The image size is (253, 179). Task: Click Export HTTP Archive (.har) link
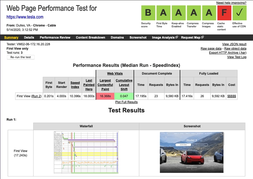(228, 53)
